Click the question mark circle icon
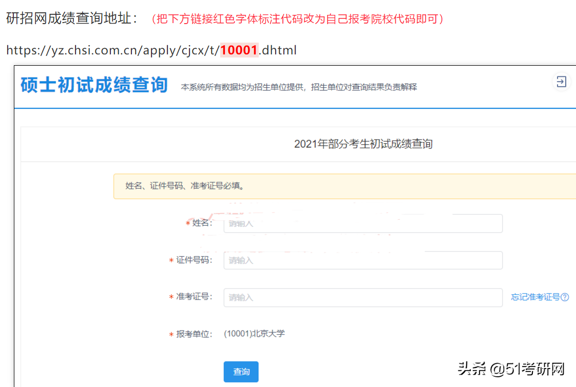The width and height of the screenshot is (576, 387). [x=565, y=297]
